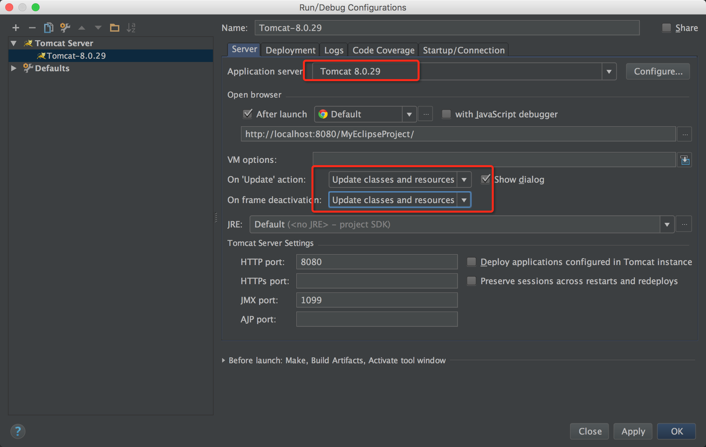The width and height of the screenshot is (706, 447).
Task: Click the empty HTTPs port field
Action: pos(377,281)
